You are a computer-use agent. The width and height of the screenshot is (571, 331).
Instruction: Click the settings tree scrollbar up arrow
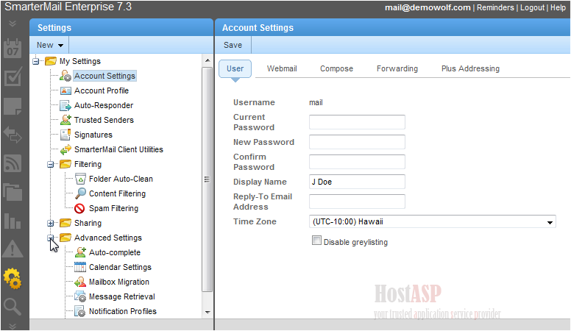click(x=208, y=60)
